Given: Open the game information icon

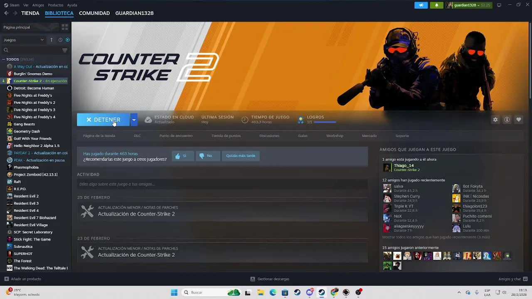Looking at the screenshot, I should tap(507, 120).
